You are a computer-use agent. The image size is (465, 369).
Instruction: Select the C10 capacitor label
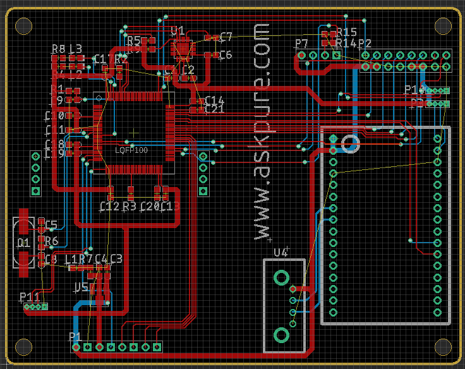54,116
